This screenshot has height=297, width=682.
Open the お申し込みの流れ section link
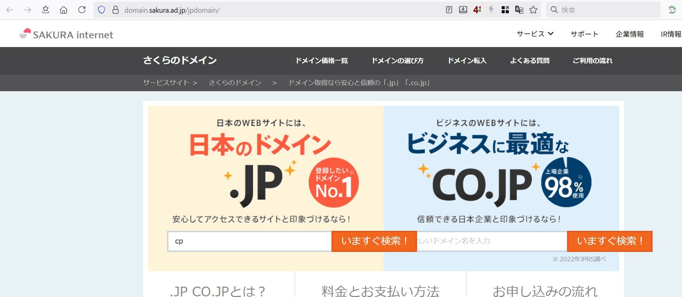(x=545, y=291)
